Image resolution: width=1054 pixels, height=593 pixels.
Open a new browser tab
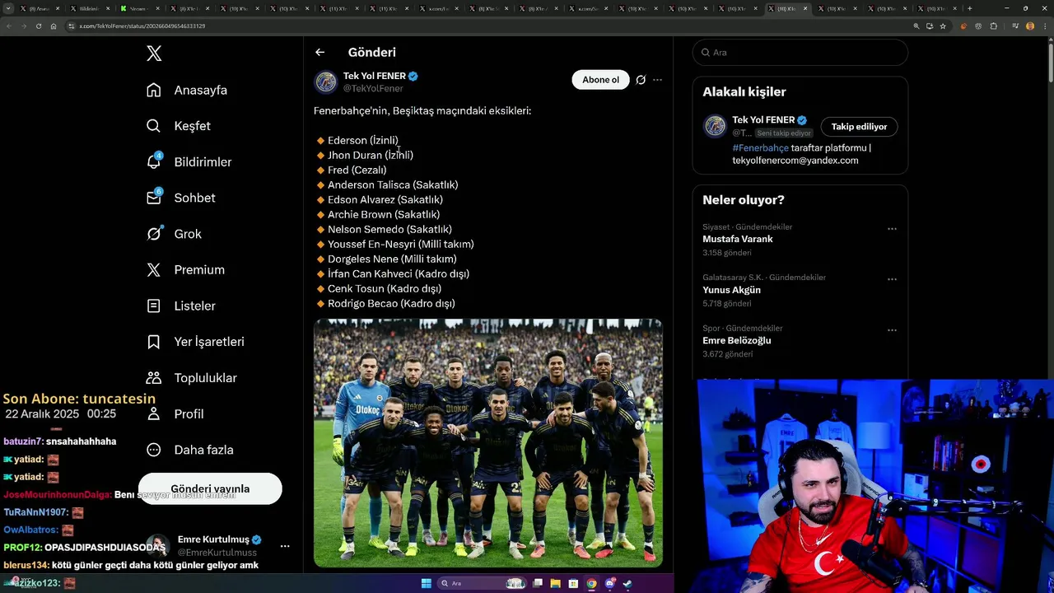[x=969, y=8]
